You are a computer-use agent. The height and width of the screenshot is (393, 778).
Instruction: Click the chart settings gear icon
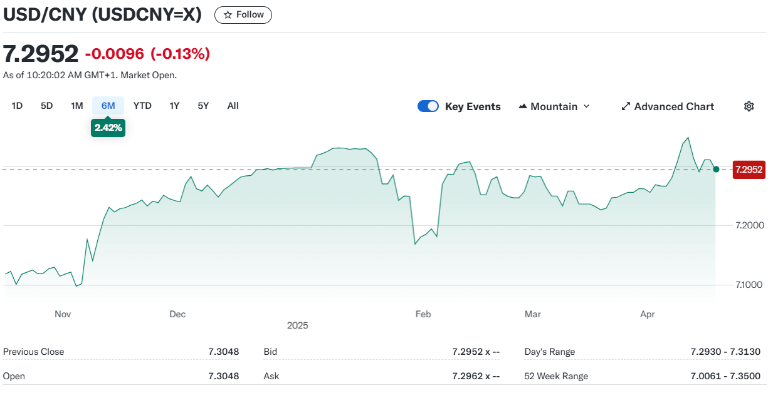(749, 106)
